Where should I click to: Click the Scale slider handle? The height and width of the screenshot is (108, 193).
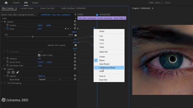(33, 37)
